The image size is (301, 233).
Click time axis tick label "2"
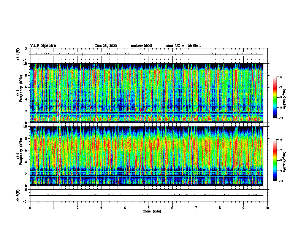click(78, 208)
